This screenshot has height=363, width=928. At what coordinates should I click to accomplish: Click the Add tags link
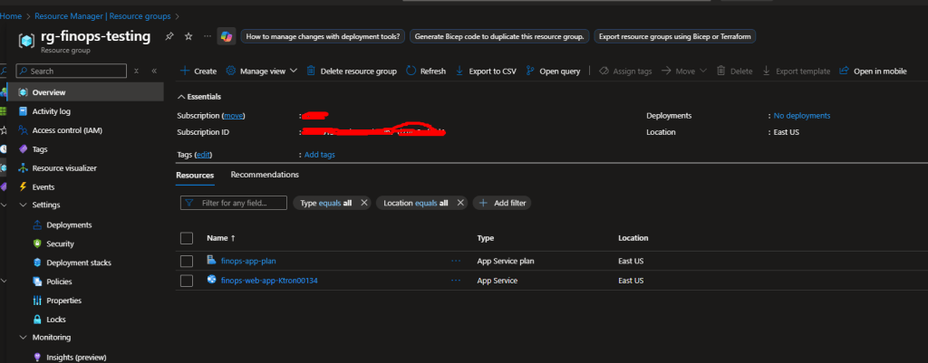pos(319,155)
